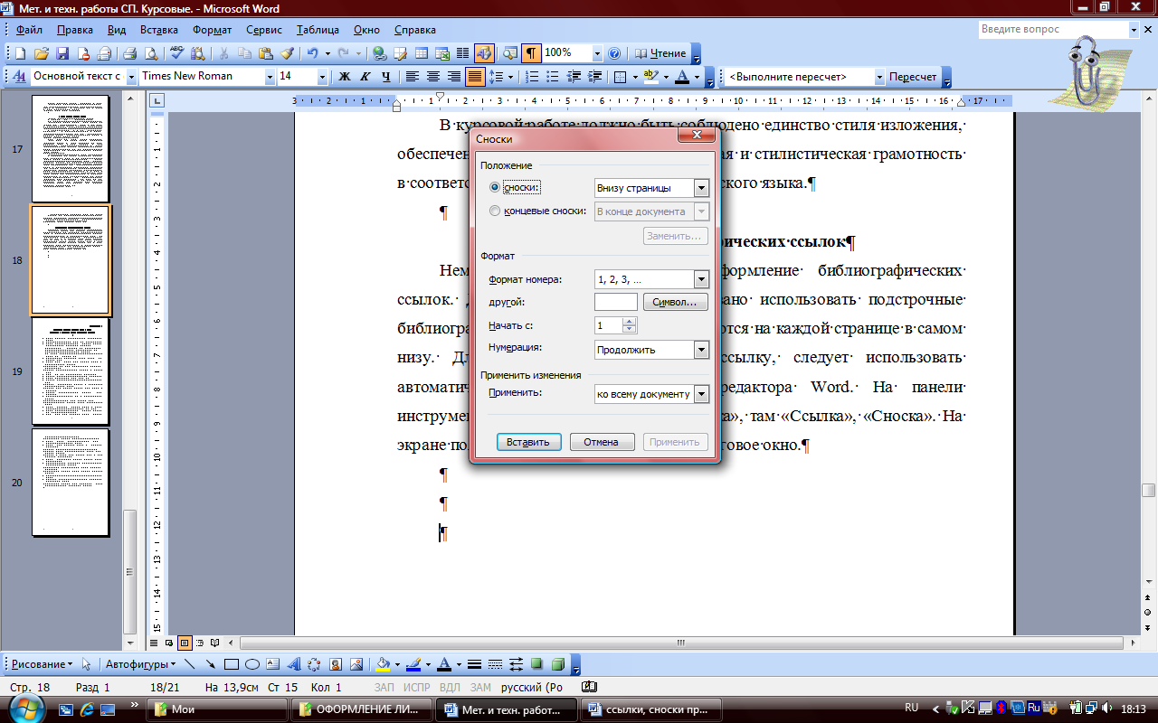Select the Oval drawing tool
Viewport: 1158px width, 723px height.
click(x=252, y=664)
